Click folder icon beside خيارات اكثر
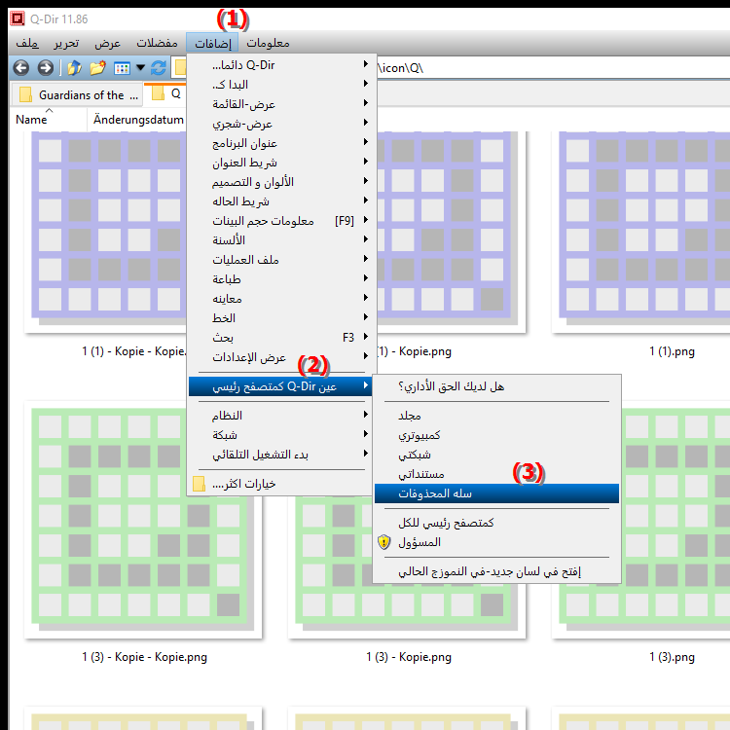The width and height of the screenshot is (730, 730). [x=199, y=484]
